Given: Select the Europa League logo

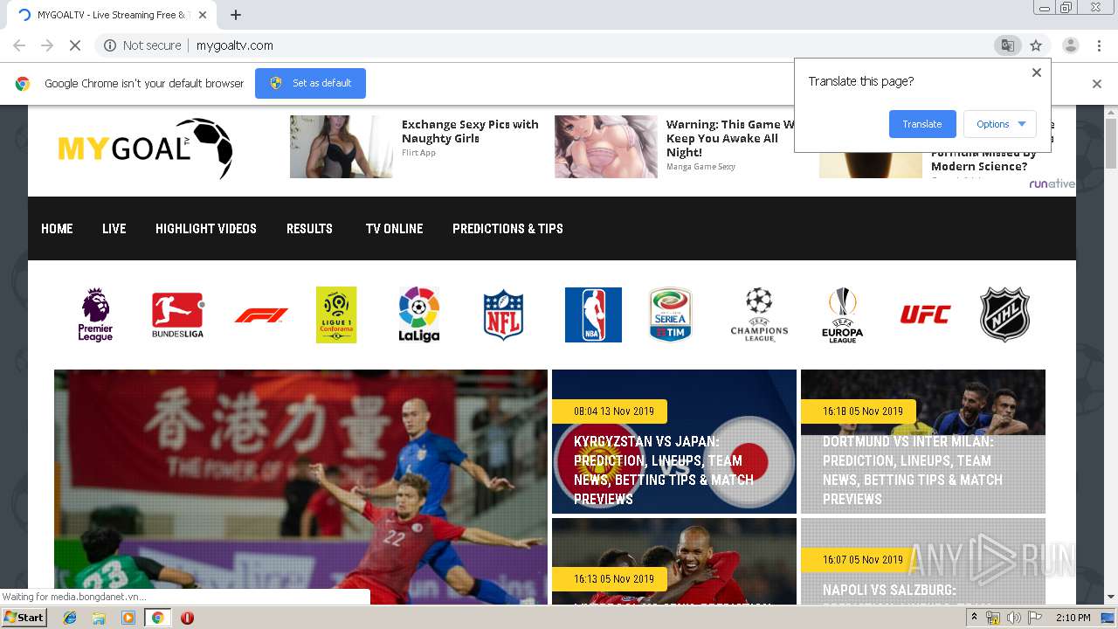Looking at the screenshot, I should pyautogui.click(x=842, y=314).
